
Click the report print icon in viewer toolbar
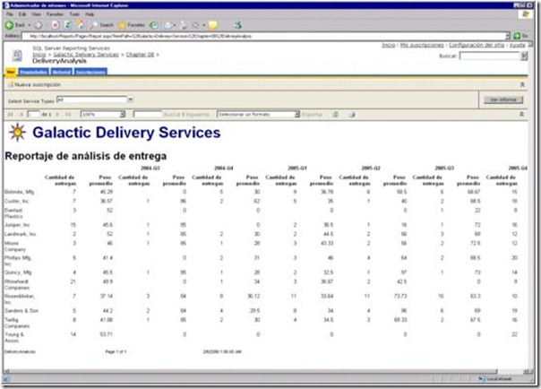coord(352,114)
